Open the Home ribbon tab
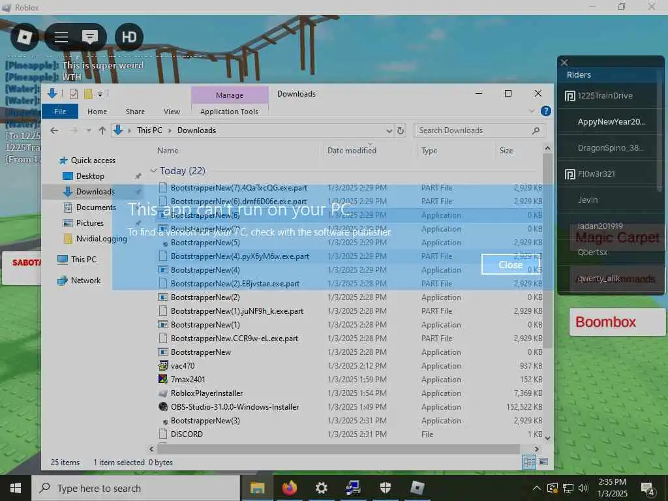Screen dimensions: 668x501 (97, 112)
